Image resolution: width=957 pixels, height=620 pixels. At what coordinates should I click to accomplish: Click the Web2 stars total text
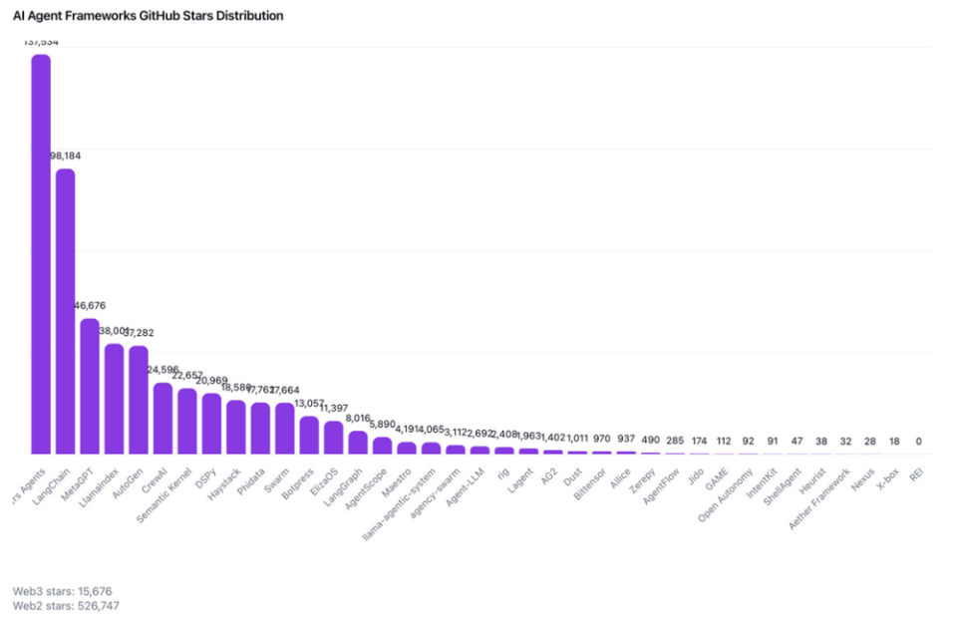click(66, 605)
